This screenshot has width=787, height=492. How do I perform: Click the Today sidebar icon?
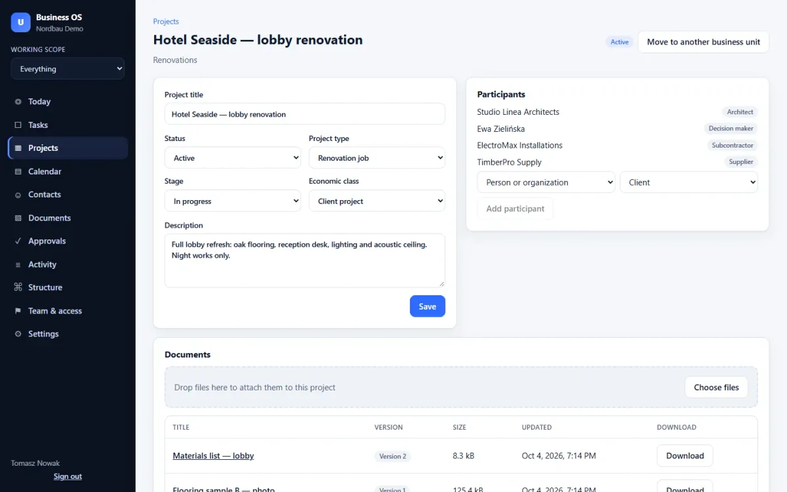(x=18, y=102)
